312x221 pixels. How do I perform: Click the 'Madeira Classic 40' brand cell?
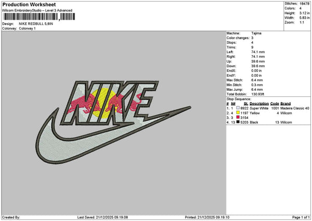(x=295, y=108)
